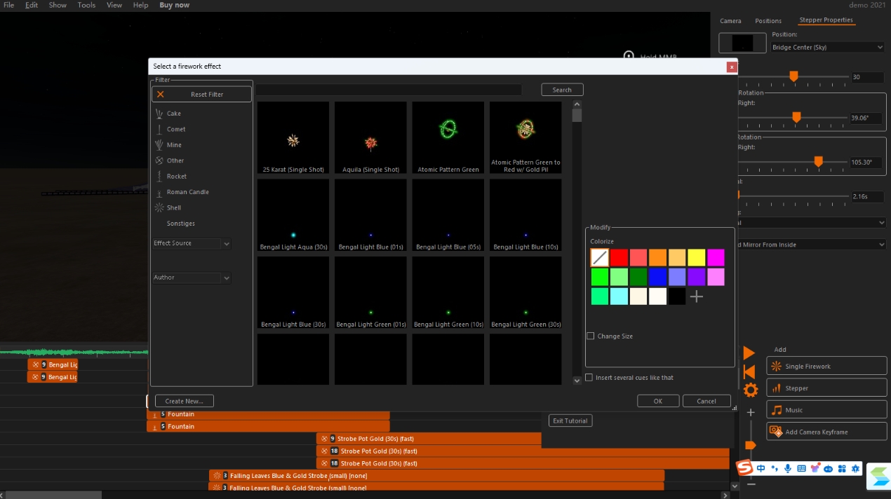Select the no-color swatch in Colorize

pyautogui.click(x=599, y=258)
